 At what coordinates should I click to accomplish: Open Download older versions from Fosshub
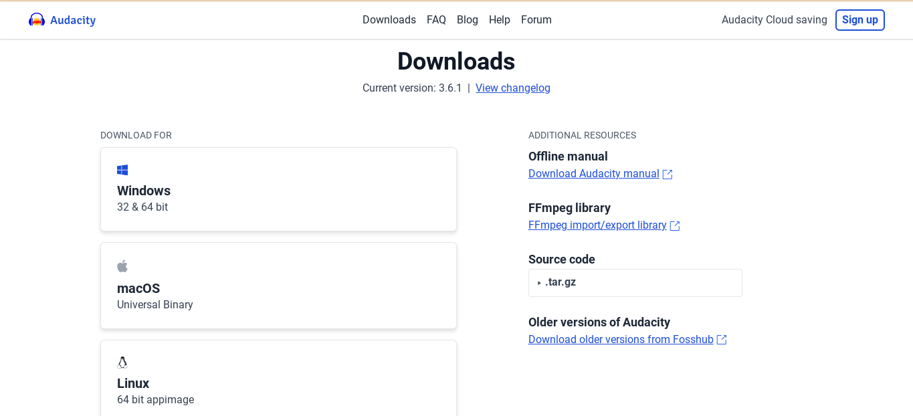(x=621, y=340)
